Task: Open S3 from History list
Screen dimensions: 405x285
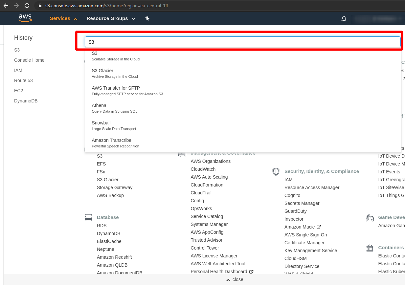Action: click(17, 50)
